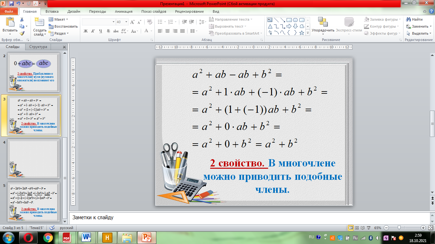Select the oval shape in shapes gallery
435x244 pixels.
(295, 20)
